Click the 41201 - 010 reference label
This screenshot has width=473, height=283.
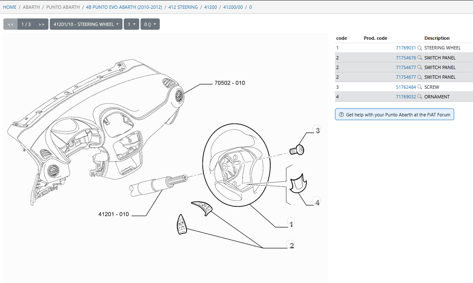point(113,214)
